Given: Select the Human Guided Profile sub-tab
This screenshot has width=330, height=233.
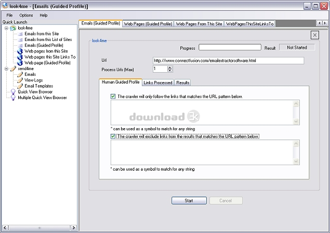Looking at the screenshot, I should point(121,82).
